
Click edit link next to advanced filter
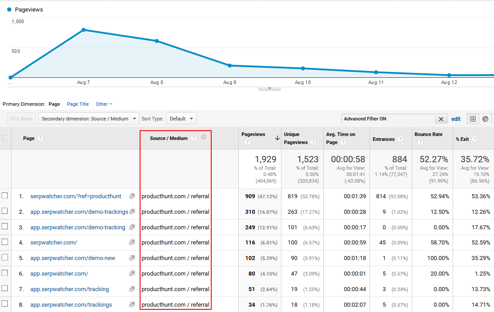pyautogui.click(x=456, y=119)
